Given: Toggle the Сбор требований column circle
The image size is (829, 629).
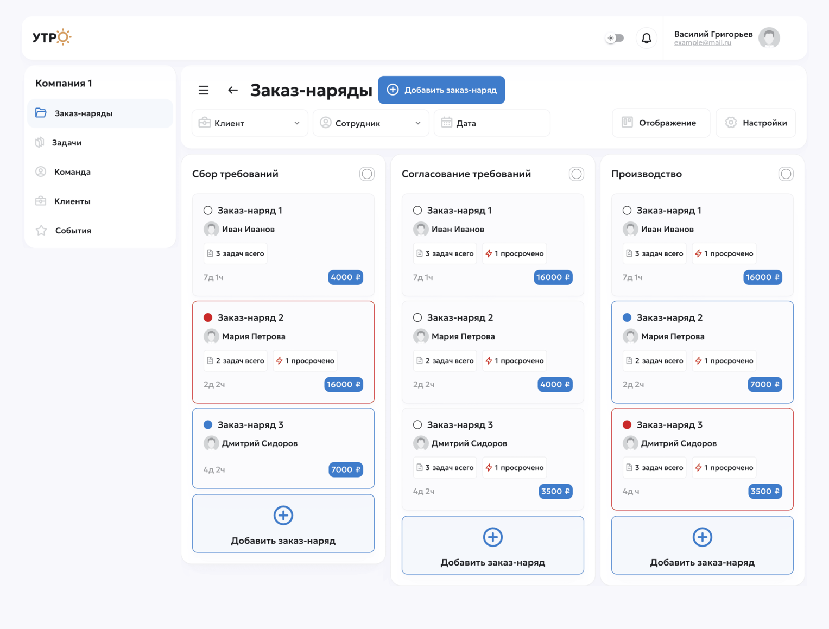Looking at the screenshot, I should [367, 174].
